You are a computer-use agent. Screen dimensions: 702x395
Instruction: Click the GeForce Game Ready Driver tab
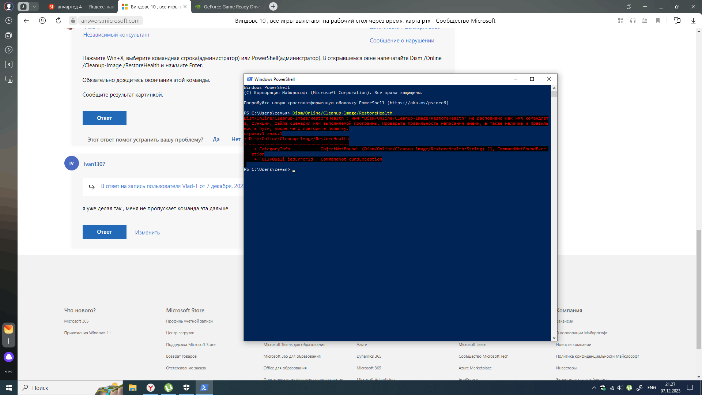click(x=230, y=7)
